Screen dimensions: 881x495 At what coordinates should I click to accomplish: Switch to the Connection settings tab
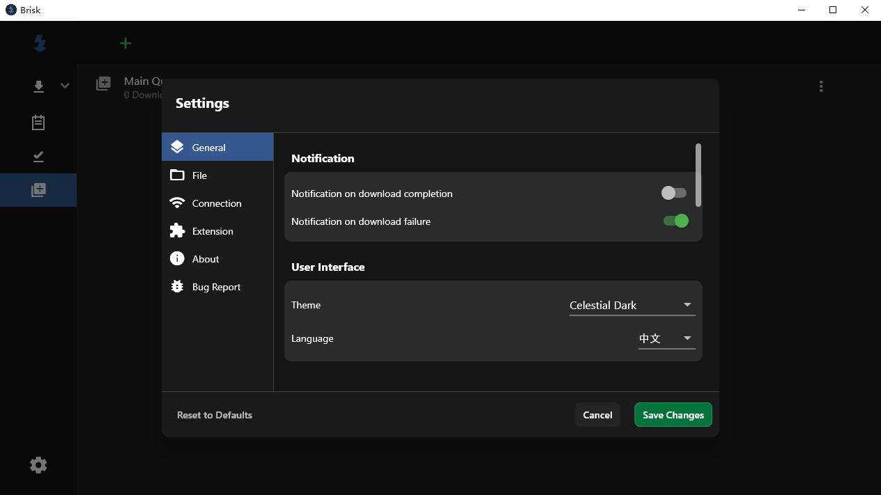[x=217, y=203]
